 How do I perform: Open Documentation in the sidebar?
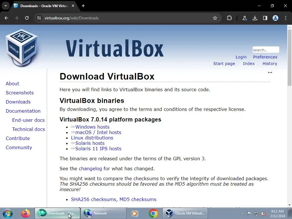(23, 111)
